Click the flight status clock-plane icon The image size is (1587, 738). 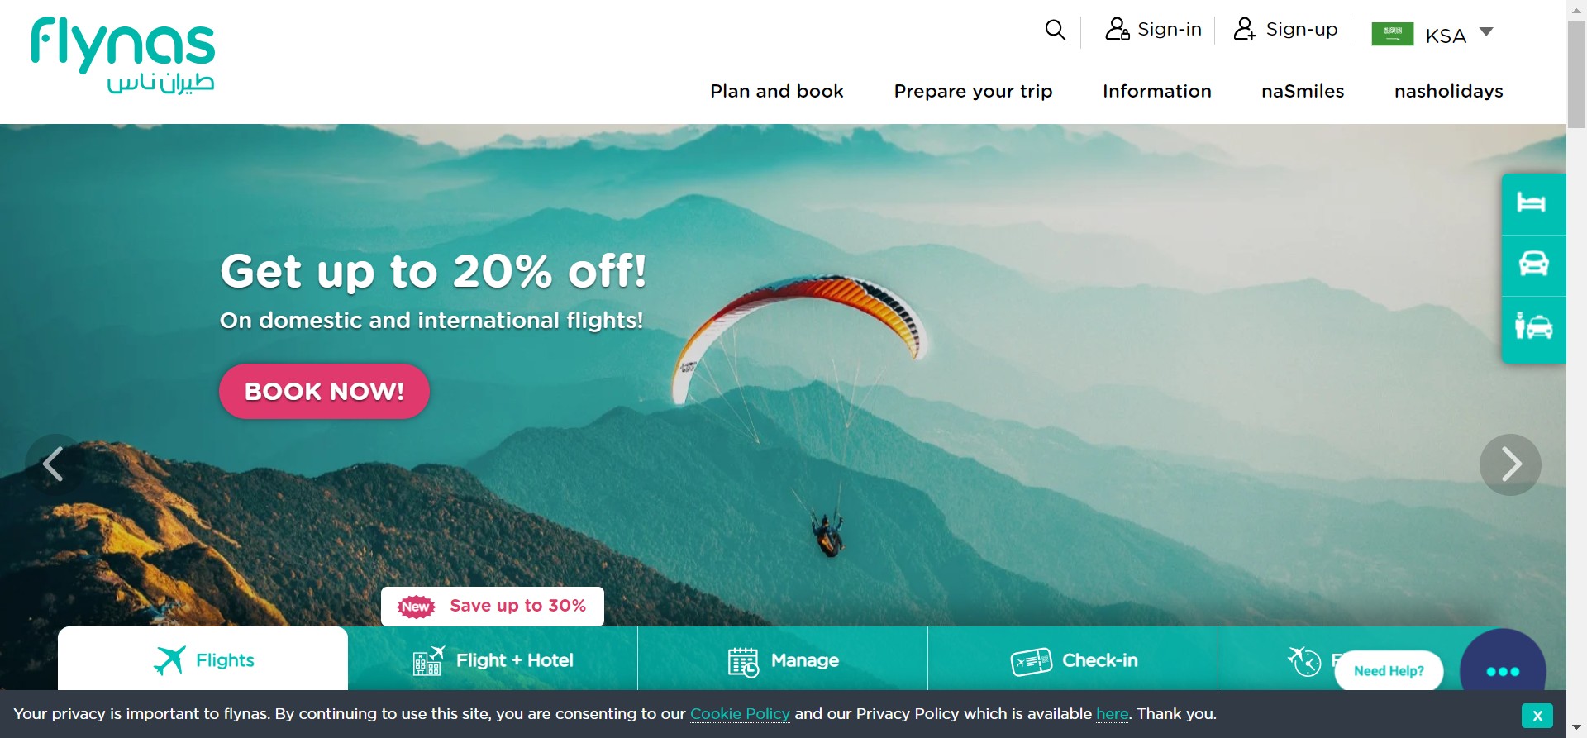pyautogui.click(x=1304, y=661)
